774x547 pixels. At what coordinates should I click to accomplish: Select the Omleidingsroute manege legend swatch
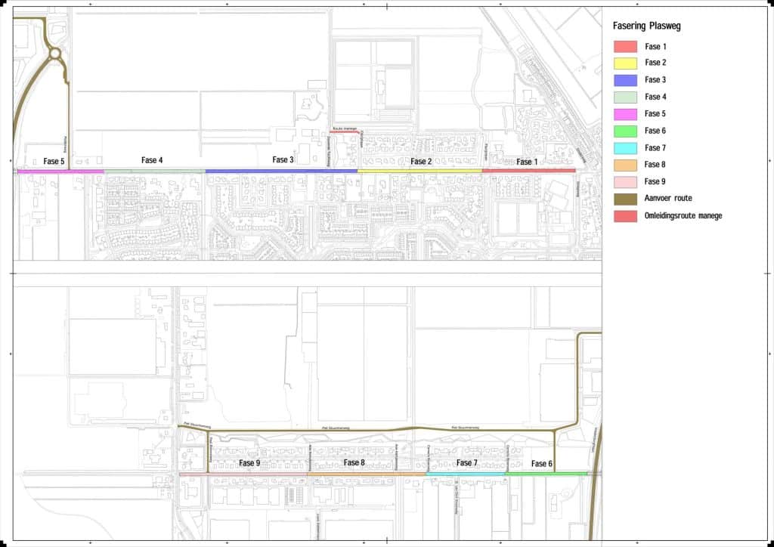click(625, 216)
